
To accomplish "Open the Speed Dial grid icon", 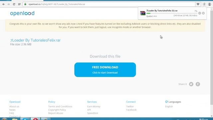I will 19,4.
